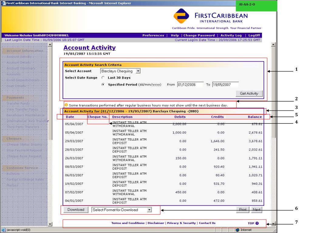
Task: Click left sidebar scrollbar down arrow
Action: 50,224
